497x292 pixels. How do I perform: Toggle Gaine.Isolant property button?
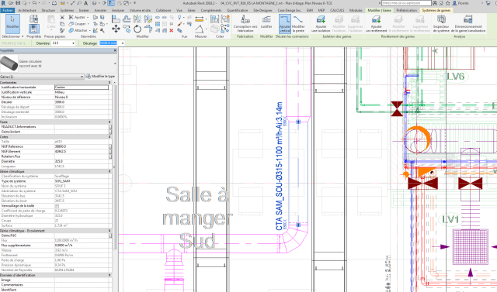coord(110,132)
